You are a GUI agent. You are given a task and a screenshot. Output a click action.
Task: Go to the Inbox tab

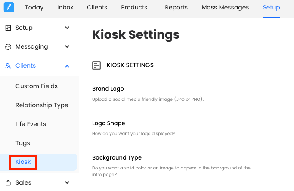pyautogui.click(x=65, y=8)
